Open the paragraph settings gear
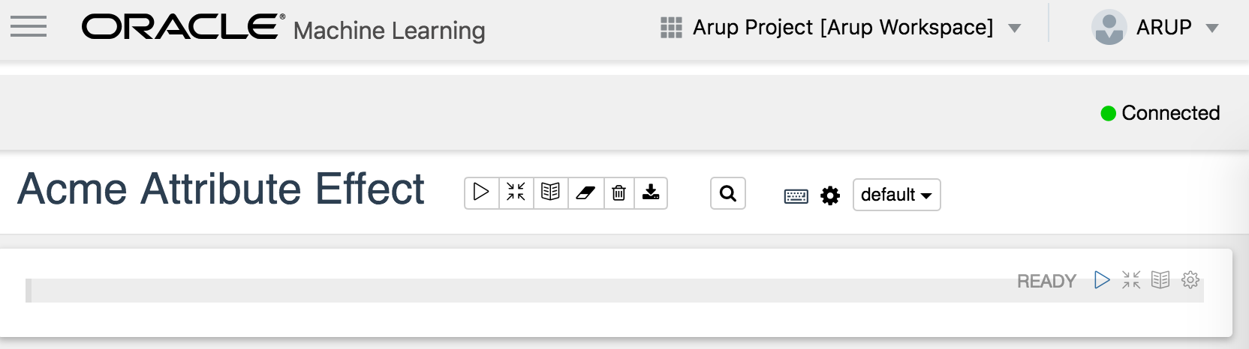 coord(1190,280)
